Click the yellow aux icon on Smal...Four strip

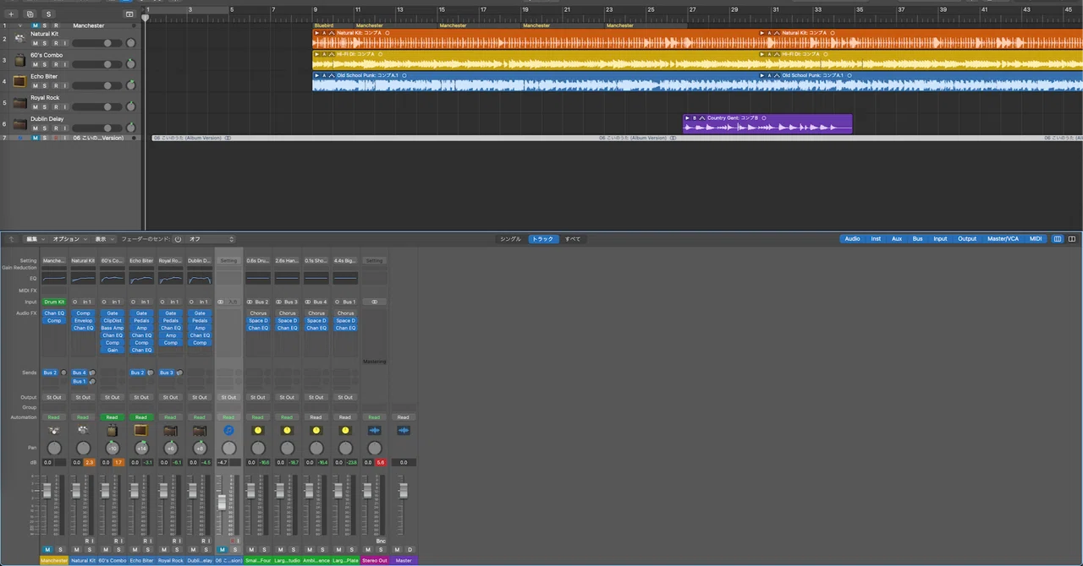[x=258, y=431]
